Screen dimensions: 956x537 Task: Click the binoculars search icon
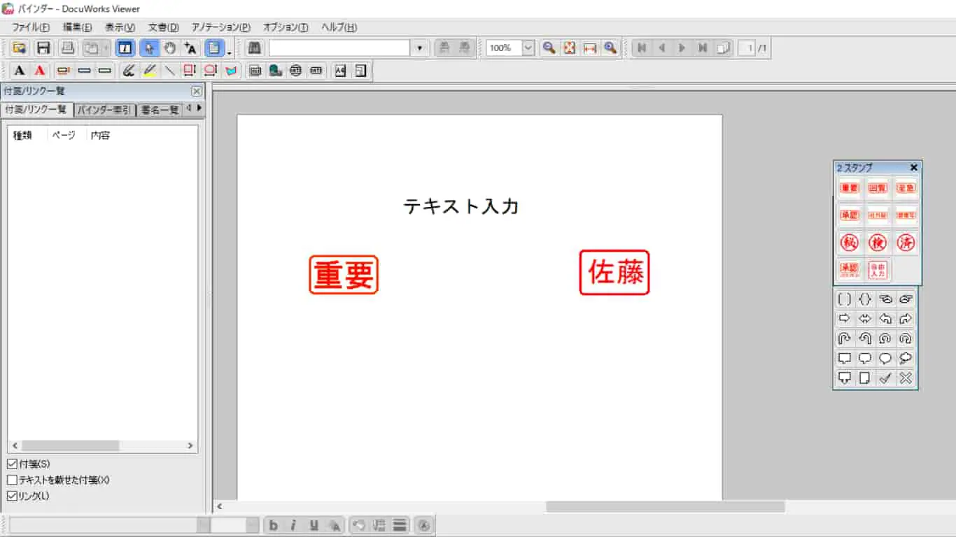coord(255,48)
